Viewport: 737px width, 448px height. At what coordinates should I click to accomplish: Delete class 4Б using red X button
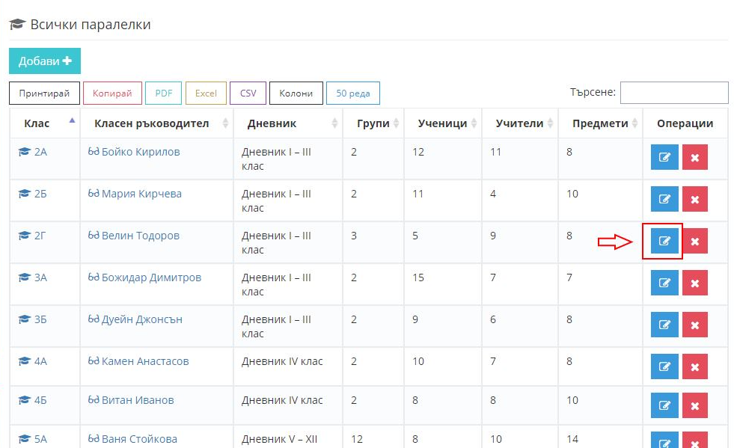pyautogui.click(x=694, y=406)
